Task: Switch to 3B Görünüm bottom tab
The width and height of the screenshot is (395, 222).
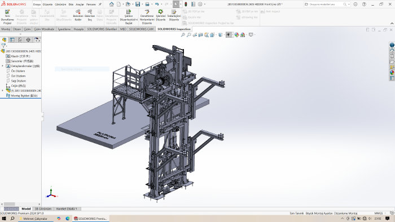Action: [x=43, y=208]
